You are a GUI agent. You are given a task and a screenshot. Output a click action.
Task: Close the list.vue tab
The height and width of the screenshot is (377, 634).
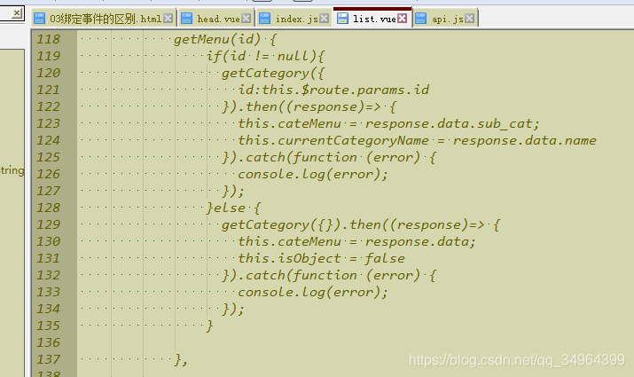[403, 19]
